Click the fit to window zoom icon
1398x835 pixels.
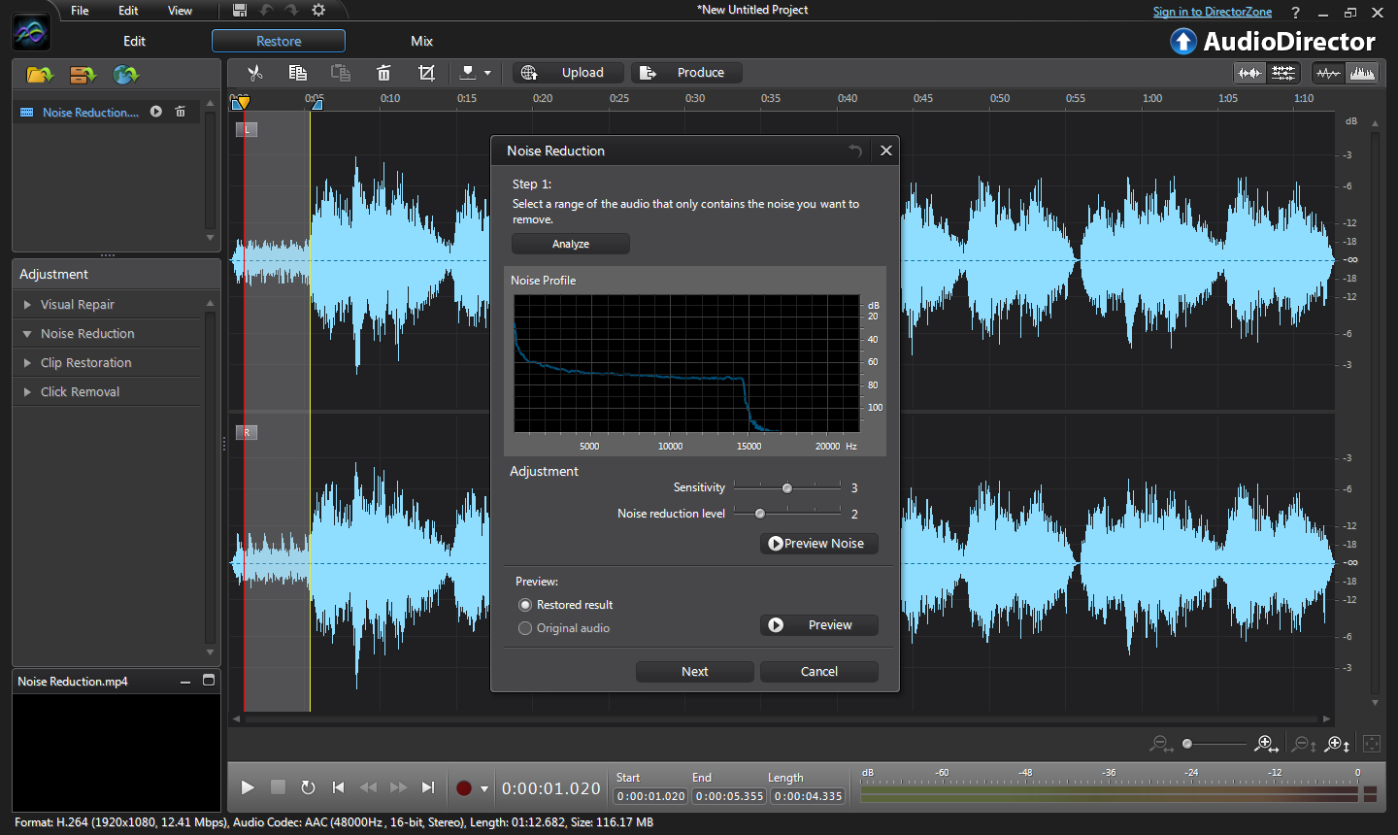(x=1372, y=744)
